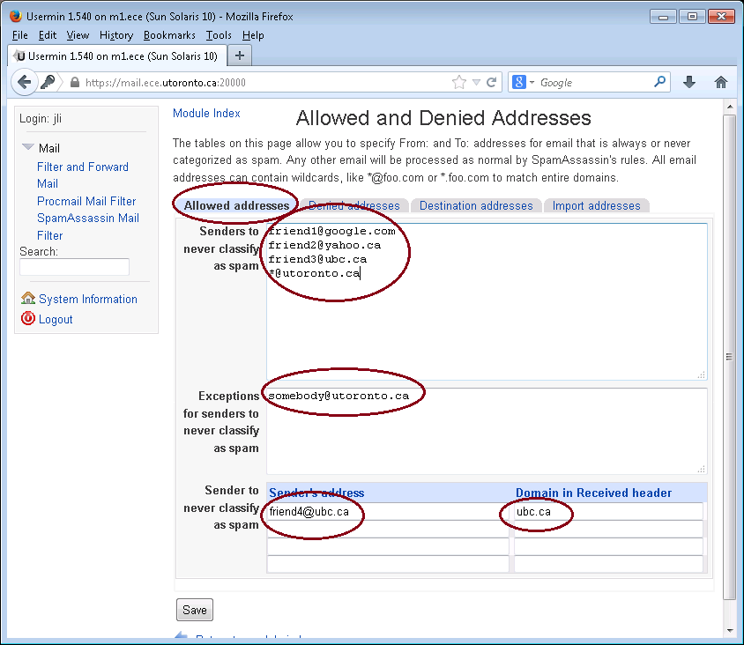Click the Domain in Received header column
The height and width of the screenshot is (645, 744).
point(593,493)
